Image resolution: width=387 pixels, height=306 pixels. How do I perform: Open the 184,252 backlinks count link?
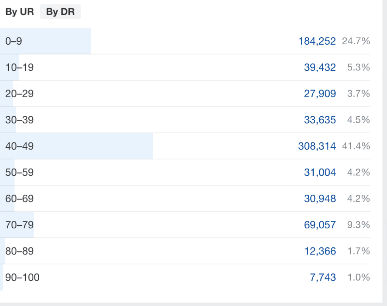tap(317, 41)
